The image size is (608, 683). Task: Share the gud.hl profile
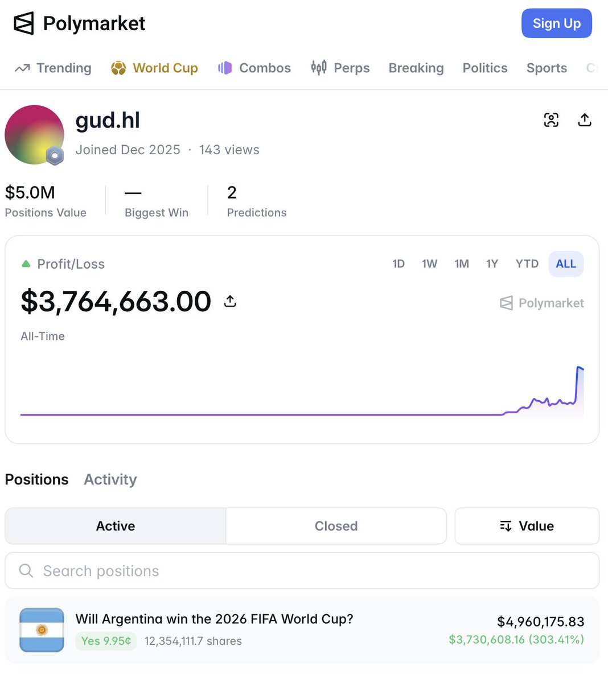coord(585,120)
